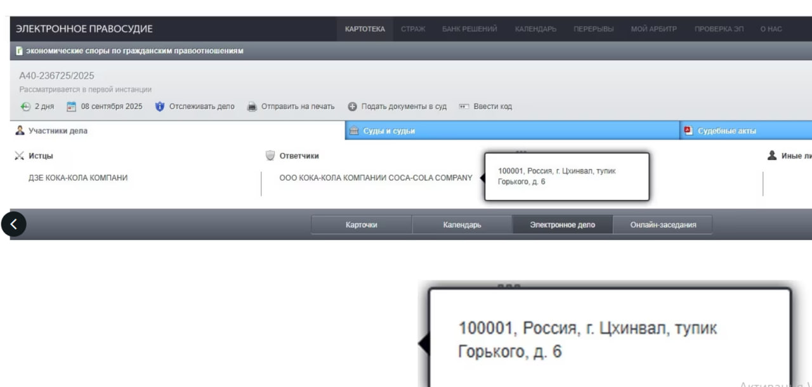The width and height of the screenshot is (812, 387).
Task: Click the crossed swords icon beside Истцы
Action: point(19,155)
